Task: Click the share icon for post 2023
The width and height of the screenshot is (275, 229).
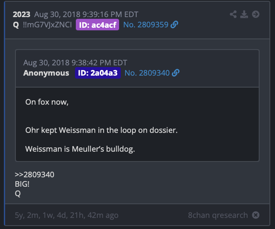Action: pyautogui.click(x=233, y=15)
